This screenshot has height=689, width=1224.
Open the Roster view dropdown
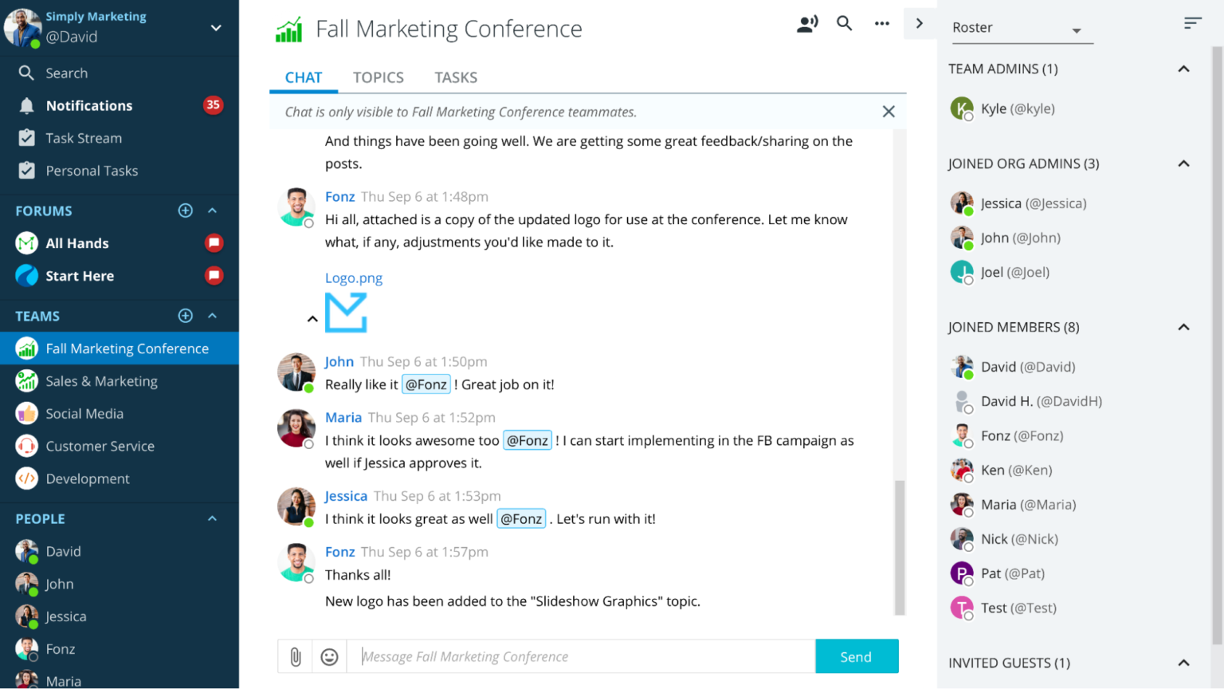click(x=1022, y=27)
